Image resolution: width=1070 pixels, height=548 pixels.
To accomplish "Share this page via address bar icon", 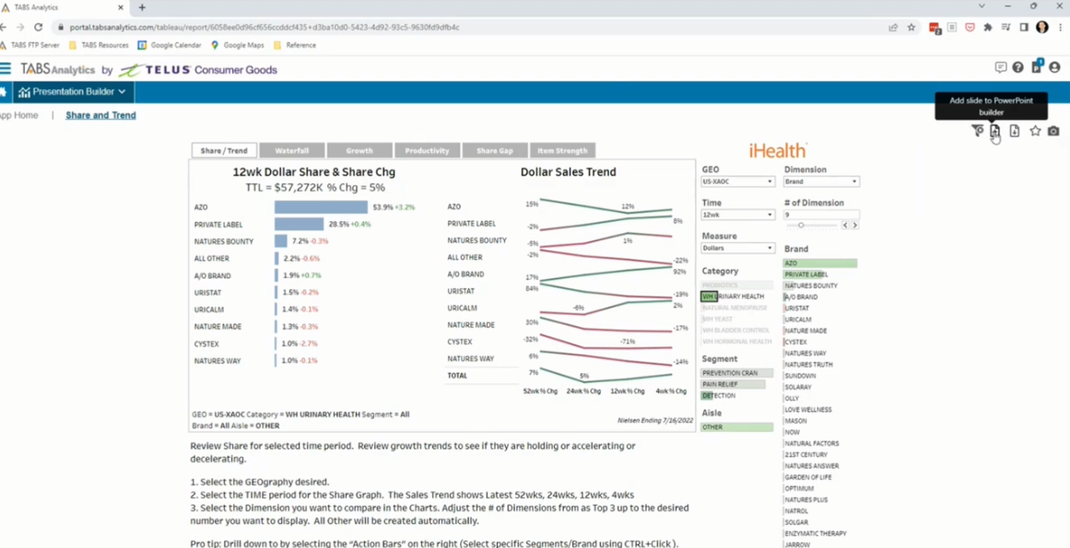I will click(x=892, y=28).
